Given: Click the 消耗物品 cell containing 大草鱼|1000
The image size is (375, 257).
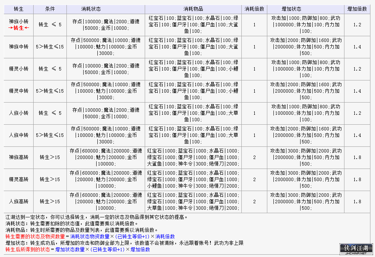Looking at the screenshot, I should [x=193, y=202].
